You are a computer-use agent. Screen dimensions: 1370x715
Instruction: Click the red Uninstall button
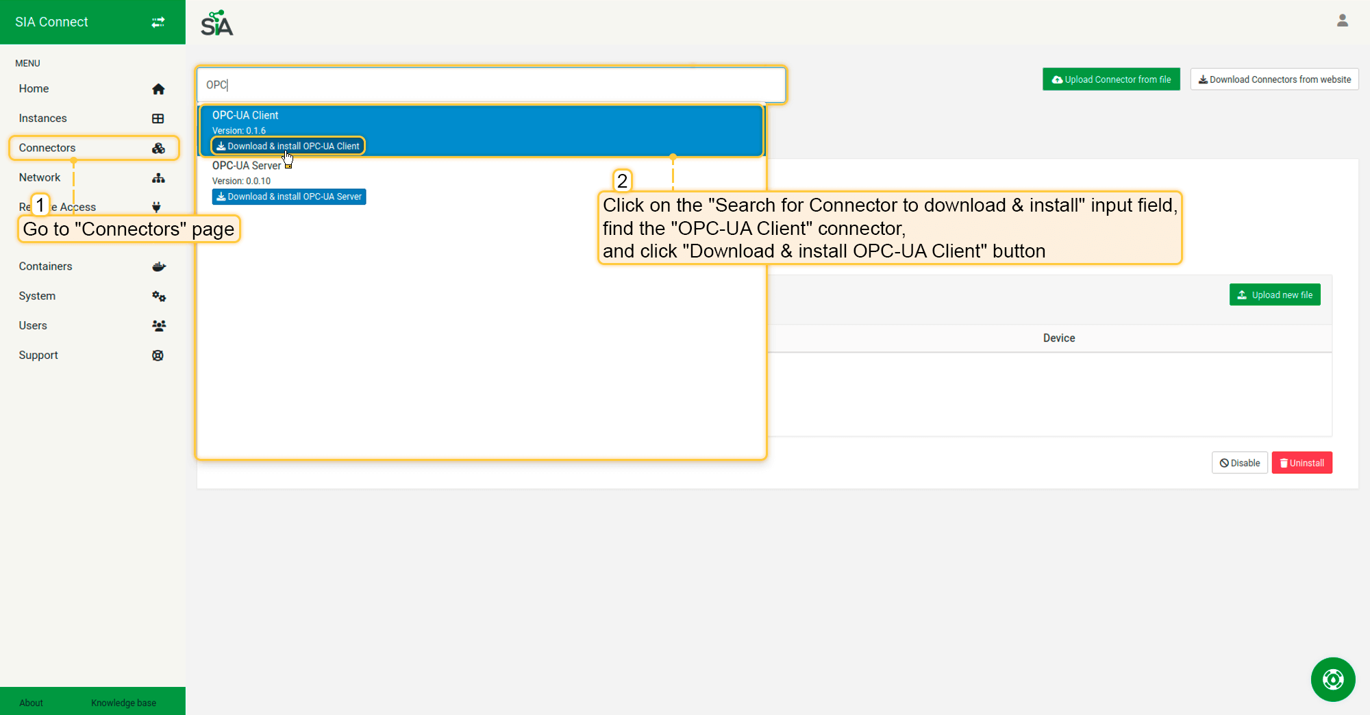click(1301, 463)
